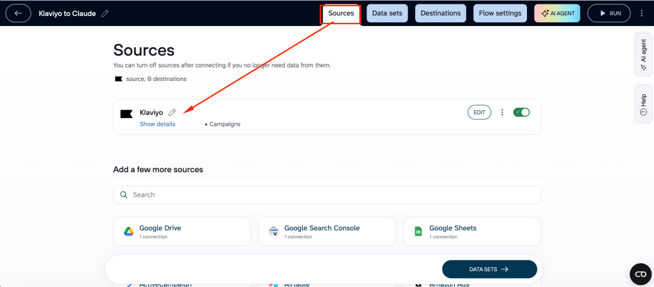The width and height of the screenshot is (654, 287).
Task: Launch the AI AGENT button
Action: (557, 13)
